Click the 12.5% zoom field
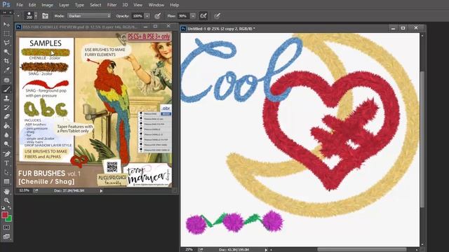 [24, 190]
